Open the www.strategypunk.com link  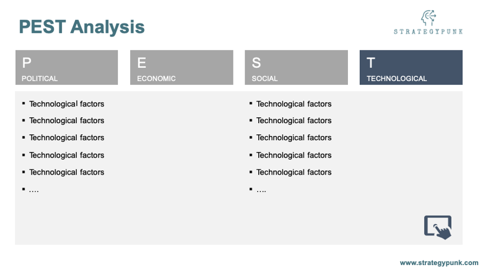coord(439,263)
